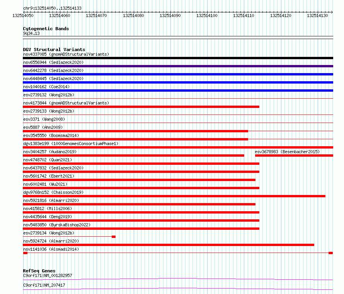This screenshot has width=344, height=294.
Task: Click ruler position 132514060
Action: (x=60, y=15)
